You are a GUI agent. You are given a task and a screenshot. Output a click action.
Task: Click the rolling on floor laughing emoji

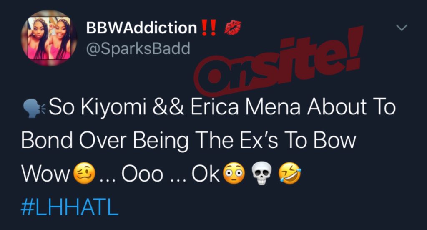point(290,174)
